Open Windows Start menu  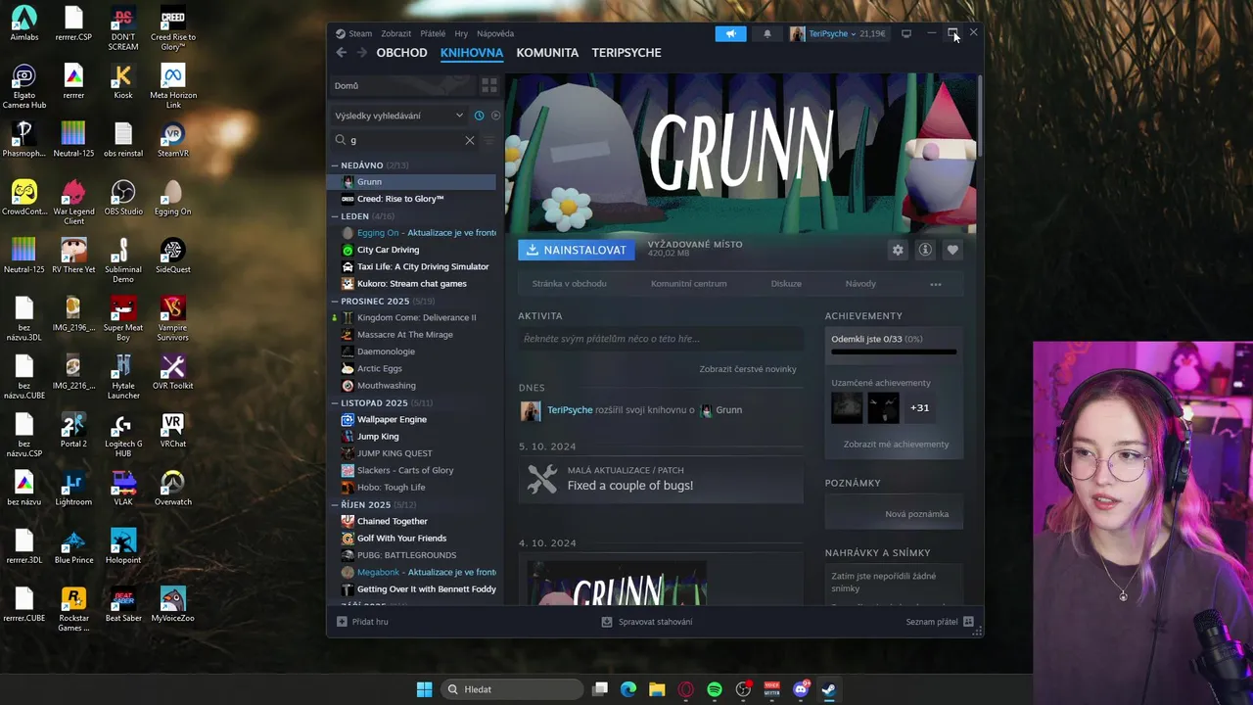(424, 689)
